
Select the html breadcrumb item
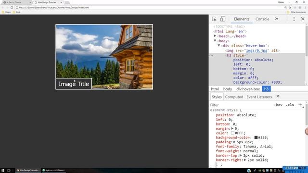tap(215, 89)
